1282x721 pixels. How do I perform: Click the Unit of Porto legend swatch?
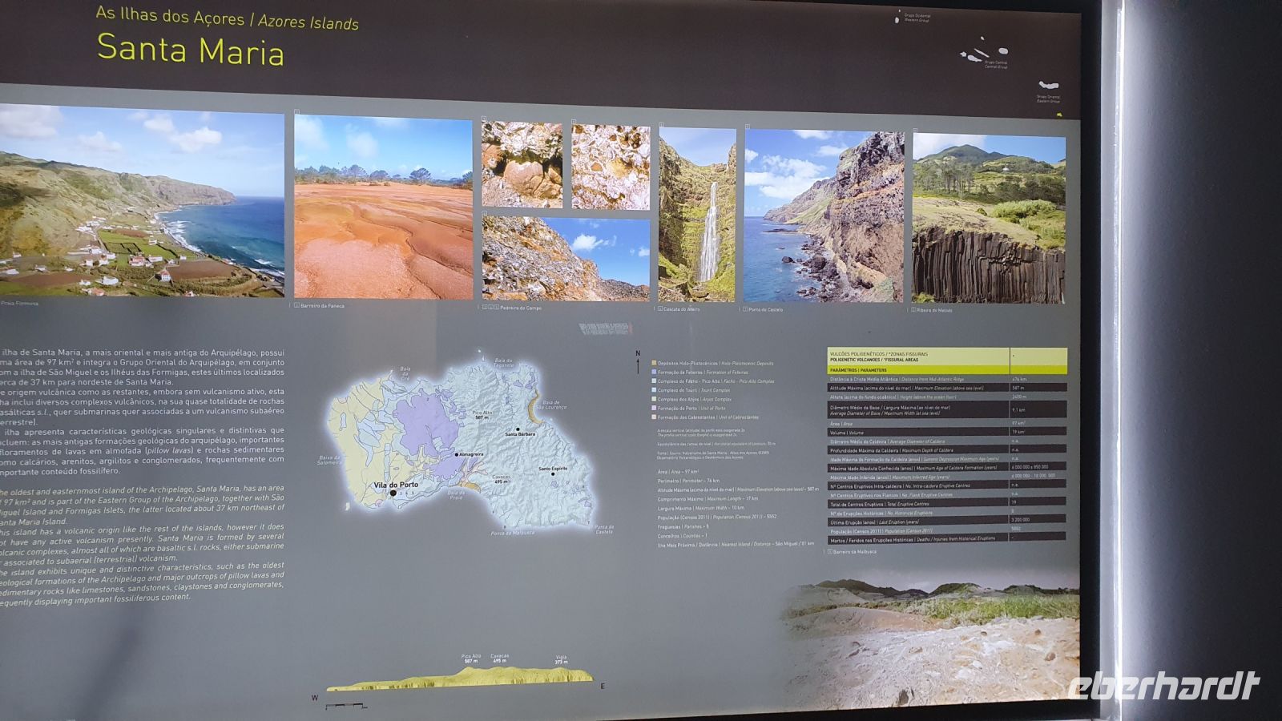pyautogui.click(x=654, y=409)
